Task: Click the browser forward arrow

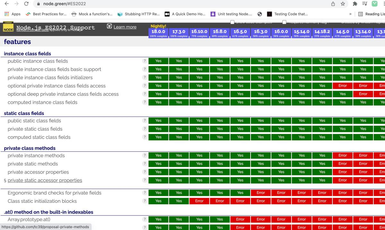Action: coord(16,4)
